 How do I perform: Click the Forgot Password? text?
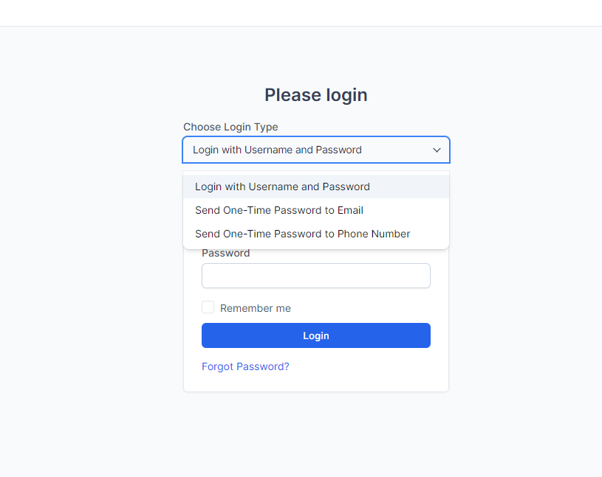point(245,366)
